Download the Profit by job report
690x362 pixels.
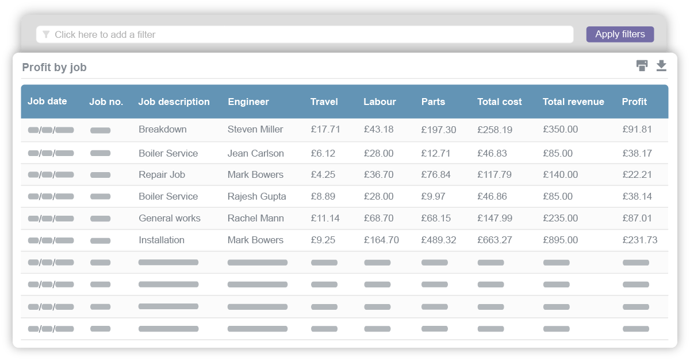pos(661,66)
